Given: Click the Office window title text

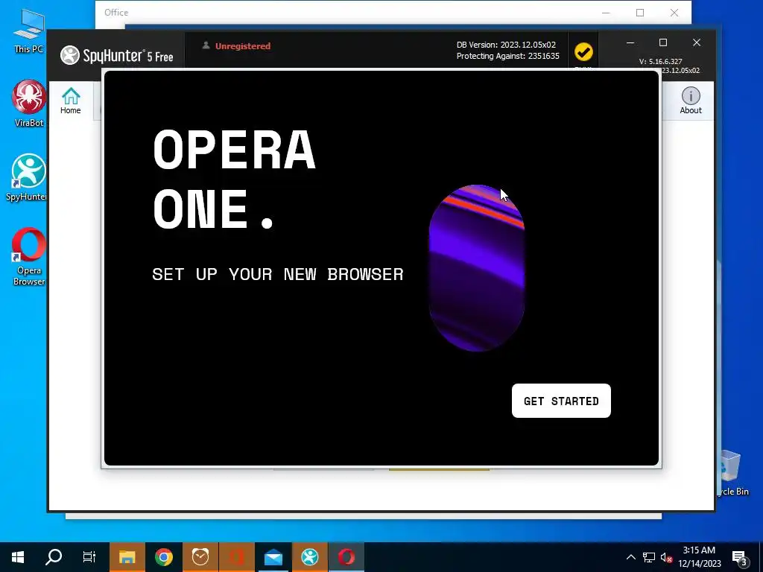Looking at the screenshot, I should tap(116, 13).
